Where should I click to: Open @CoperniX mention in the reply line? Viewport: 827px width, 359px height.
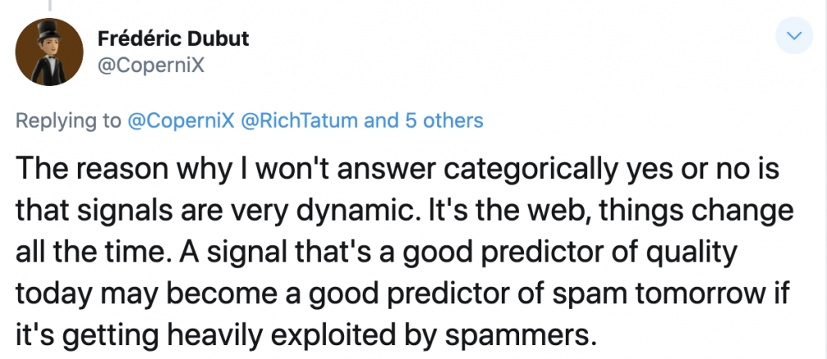[x=181, y=120]
